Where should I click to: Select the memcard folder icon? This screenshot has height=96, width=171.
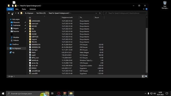pos(30,24)
